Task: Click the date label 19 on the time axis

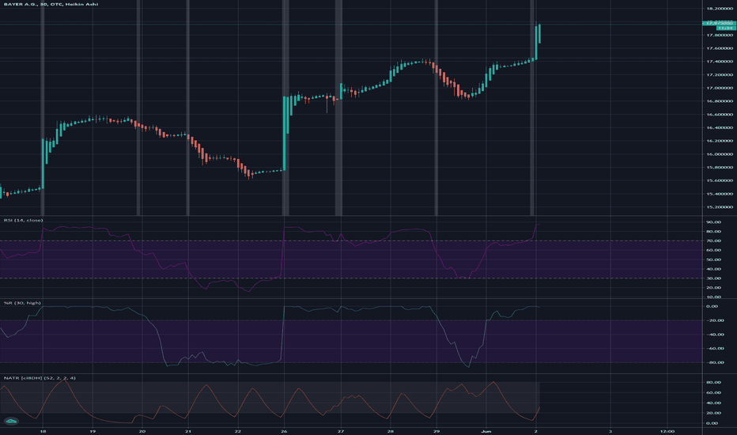Action: (93, 431)
